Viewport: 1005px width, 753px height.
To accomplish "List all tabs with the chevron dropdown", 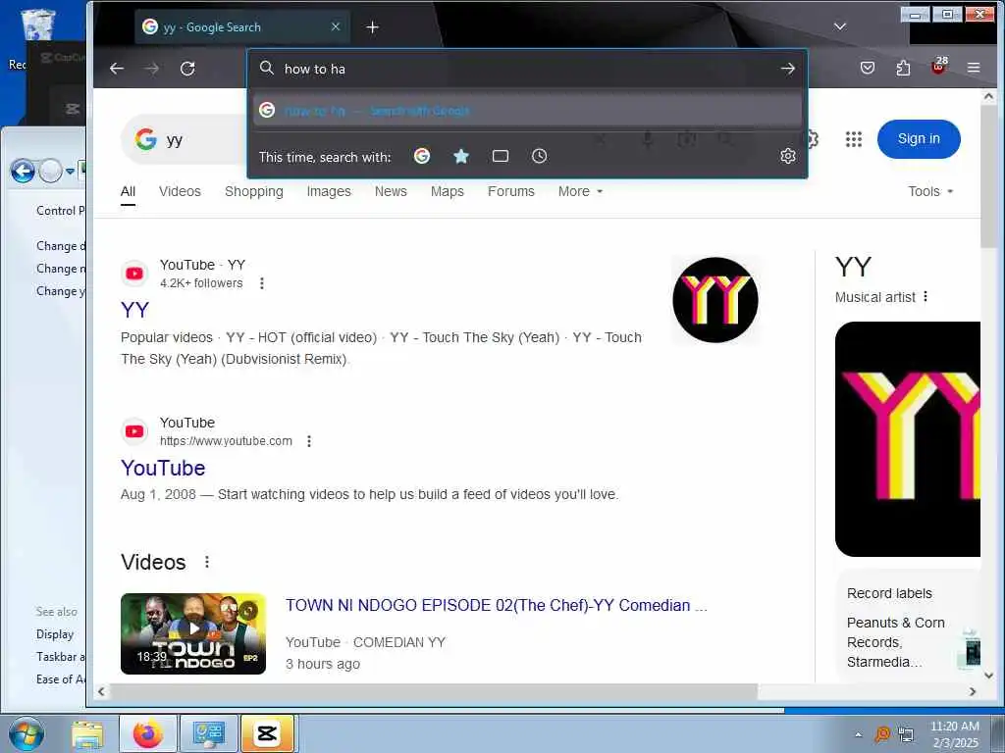I will [x=840, y=26].
